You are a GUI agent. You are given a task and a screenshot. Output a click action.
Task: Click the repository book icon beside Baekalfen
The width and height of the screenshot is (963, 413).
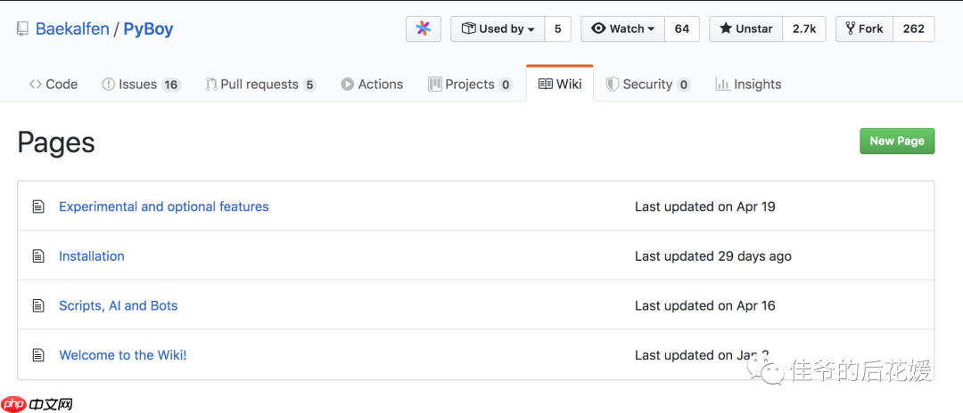coord(23,29)
